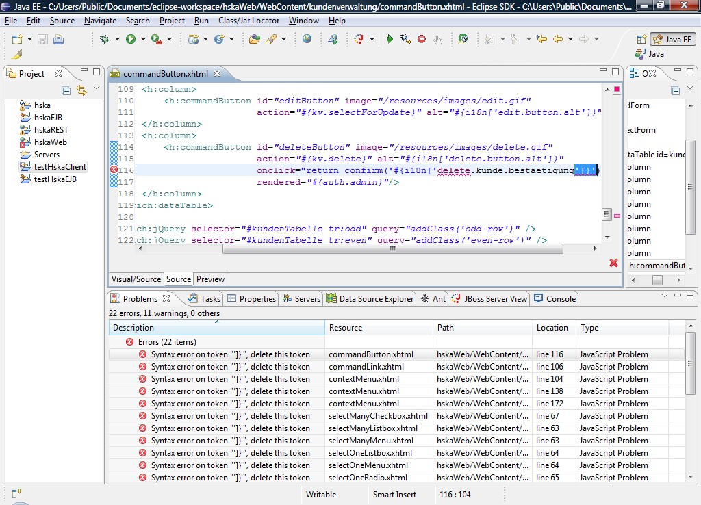The image size is (701, 505).
Task: Open the web browser globe icon
Action: [x=307, y=39]
